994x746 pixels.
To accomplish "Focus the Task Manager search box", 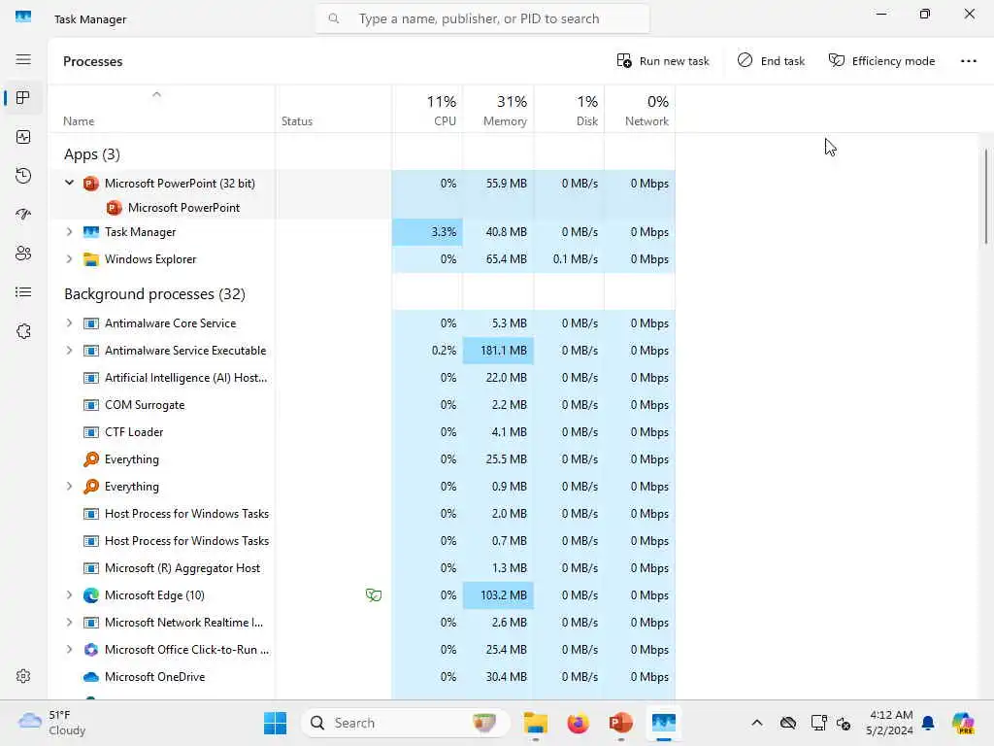I will click(x=481, y=19).
